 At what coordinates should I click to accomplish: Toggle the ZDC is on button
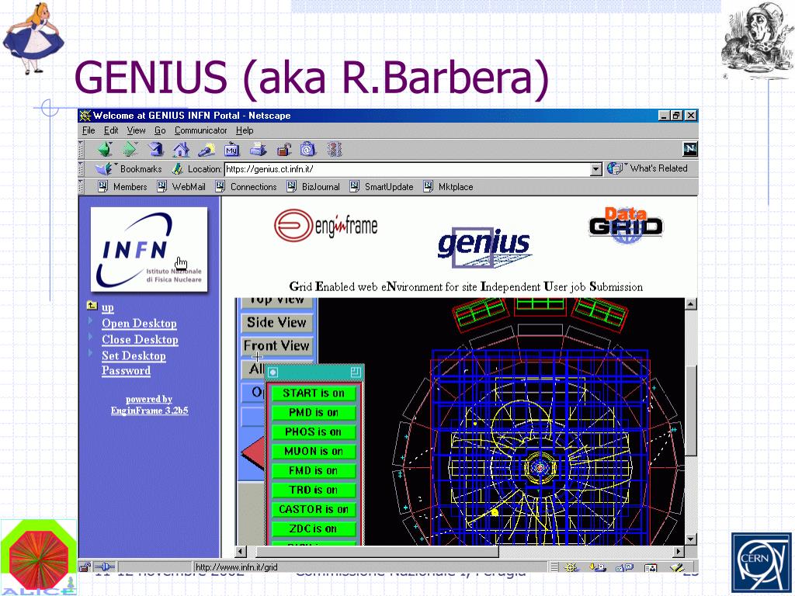coord(314,528)
